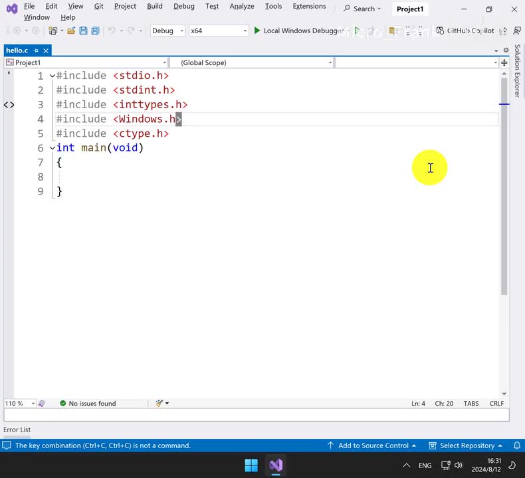Click the Share icon next to Copilot
The width and height of the screenshot is (525, 478).
pos(503,31)
